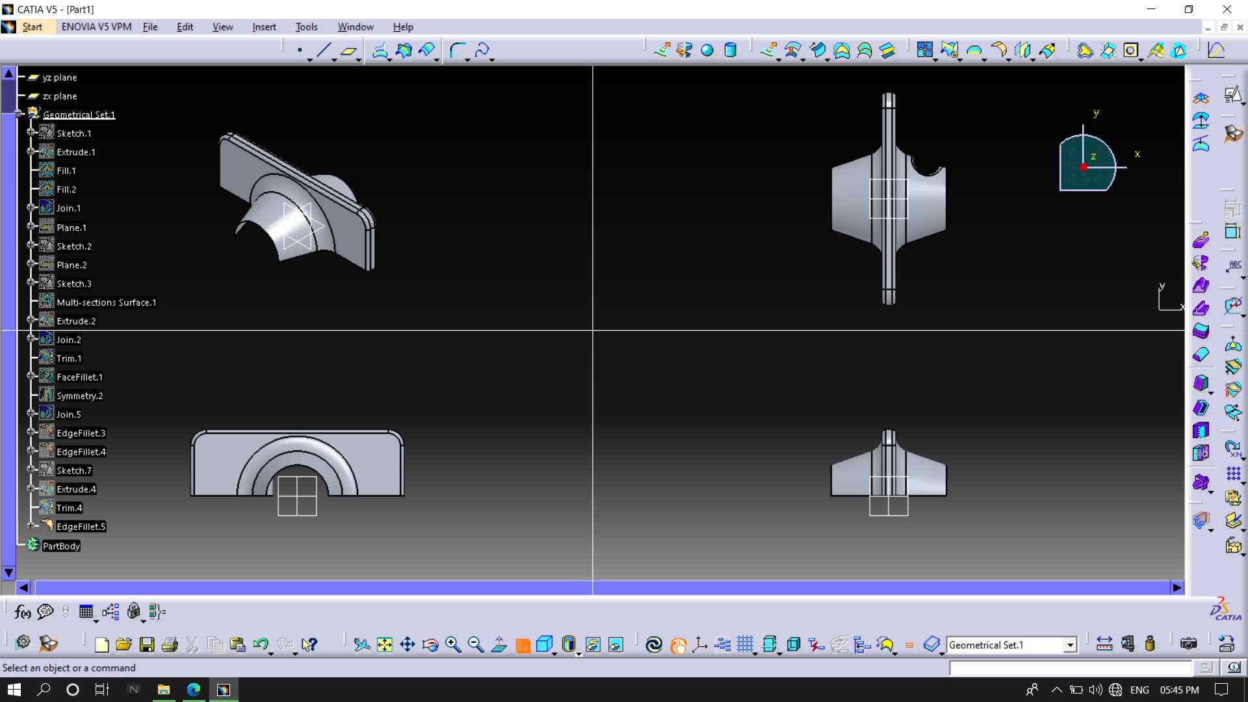Image resolution: width=1248 pixels, height=702 pixels.
Task: Select Multi-sections Surface.1 in the tree
Action: 106,302
